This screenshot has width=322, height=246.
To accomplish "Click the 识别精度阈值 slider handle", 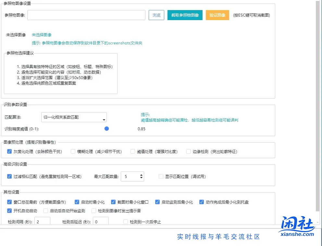I will coord(107,129).
